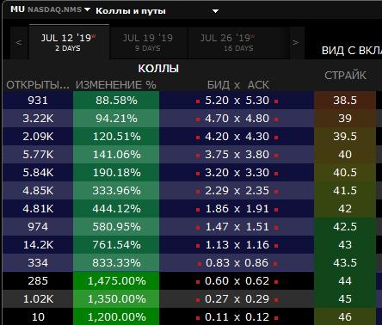Click the ОТКРЫТЫ... column header
The height and width of the screenshot is (325, 382).
point(38,85)
